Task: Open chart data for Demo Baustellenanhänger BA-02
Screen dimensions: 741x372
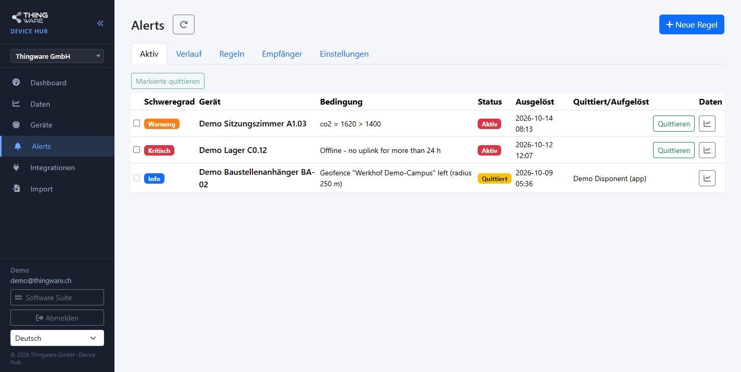Action: 707,178
